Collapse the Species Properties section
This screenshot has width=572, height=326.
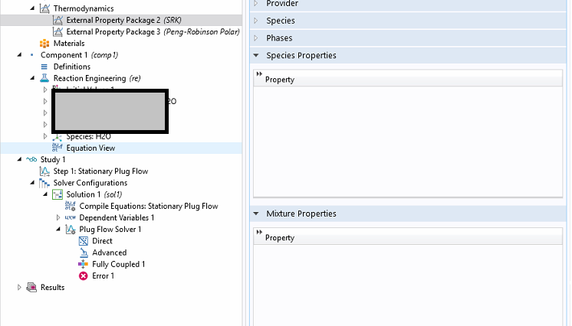[255, 55]
